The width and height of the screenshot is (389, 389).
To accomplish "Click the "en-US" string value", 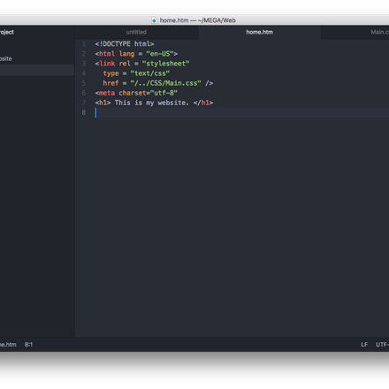I will 160,54.
